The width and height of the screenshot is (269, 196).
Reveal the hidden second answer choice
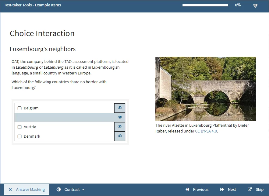pos(120,117)
